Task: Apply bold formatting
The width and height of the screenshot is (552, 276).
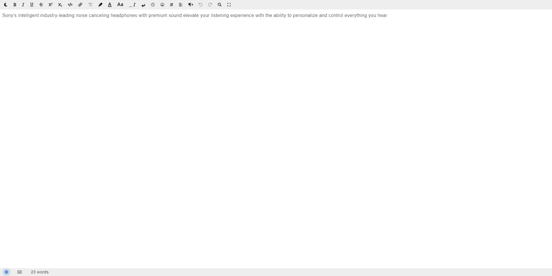Action: point(15,5)
